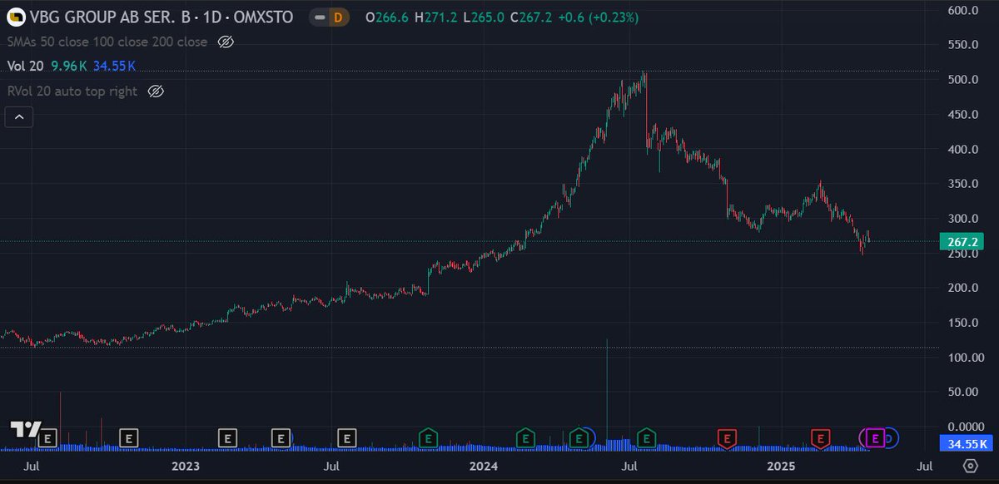Click green E marker overlapped by blue circle

[x=578, y=437]
